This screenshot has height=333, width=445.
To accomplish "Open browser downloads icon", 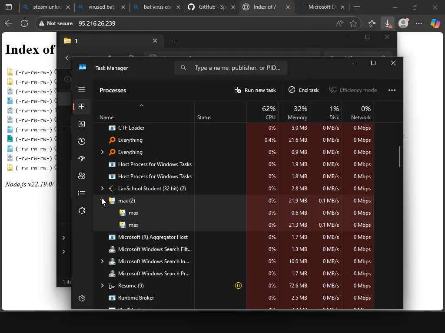I will click(x=388, y=23).
